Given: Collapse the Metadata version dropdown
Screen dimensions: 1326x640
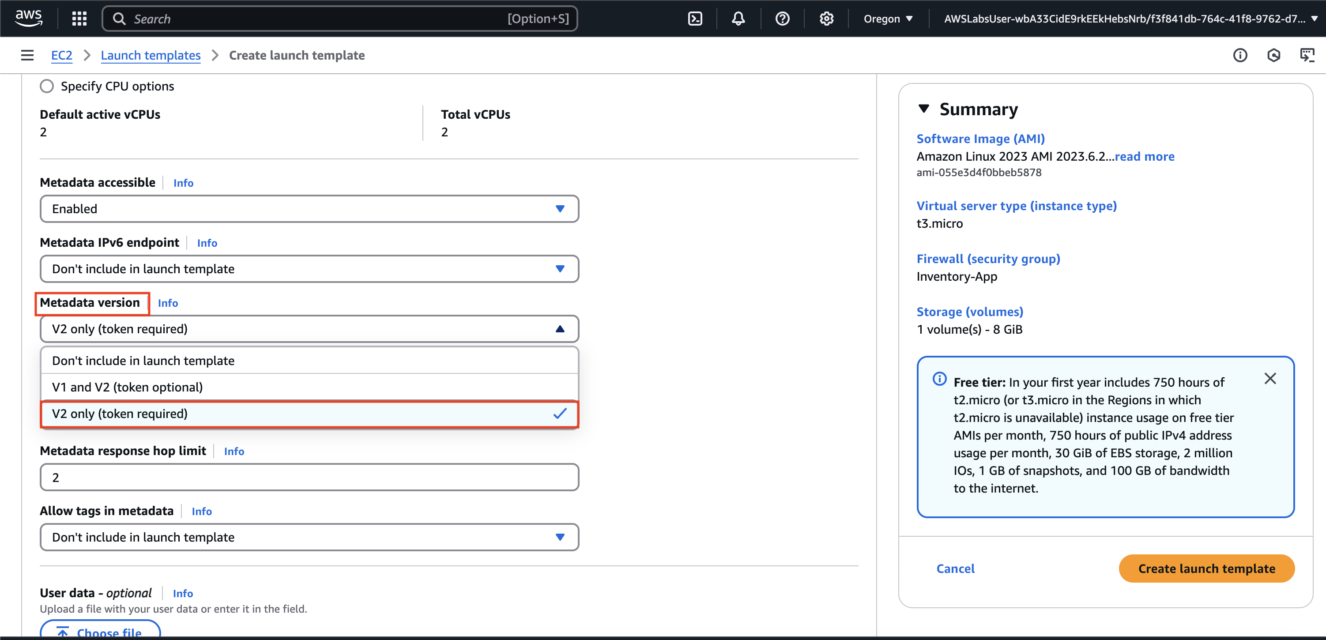Looking at the screenshot, I should pyautogui.click(x=309, y=329).
